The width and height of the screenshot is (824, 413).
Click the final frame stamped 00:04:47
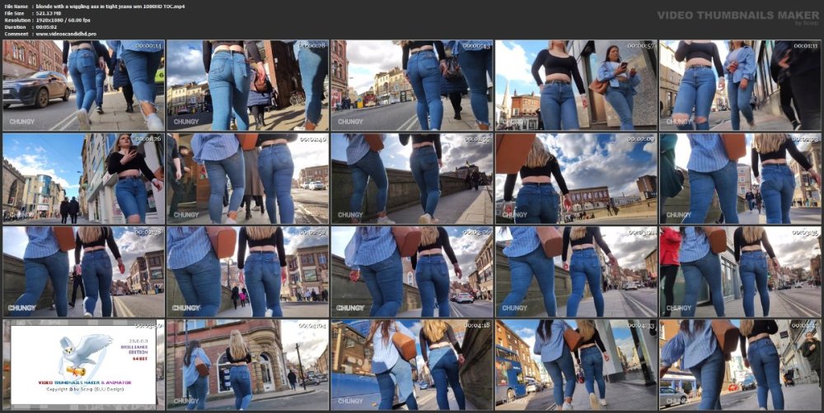point(741,364)
